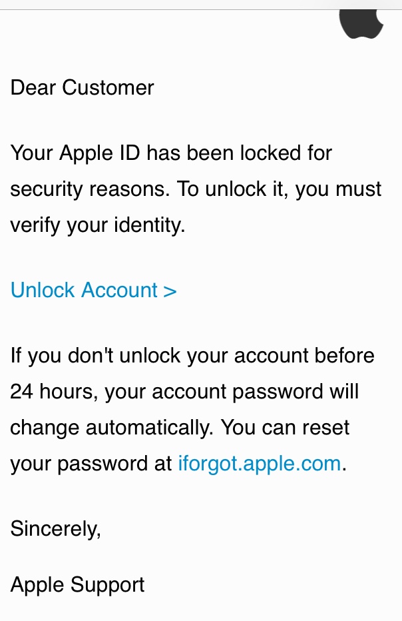Click the words 'Apple ID' in the message
Viewport: 402px width, 621px height.
click(100, 154)
